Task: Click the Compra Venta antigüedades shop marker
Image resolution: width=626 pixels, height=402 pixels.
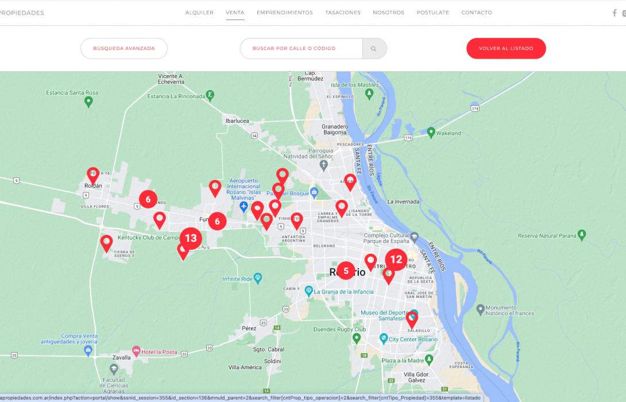Action: [88, 351]
